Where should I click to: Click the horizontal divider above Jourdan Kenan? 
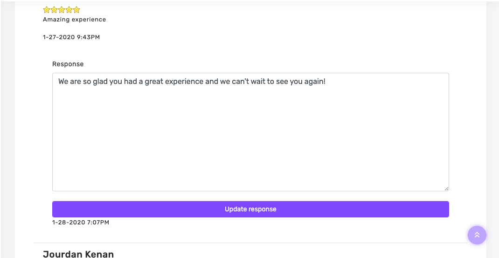click(250, 243)
